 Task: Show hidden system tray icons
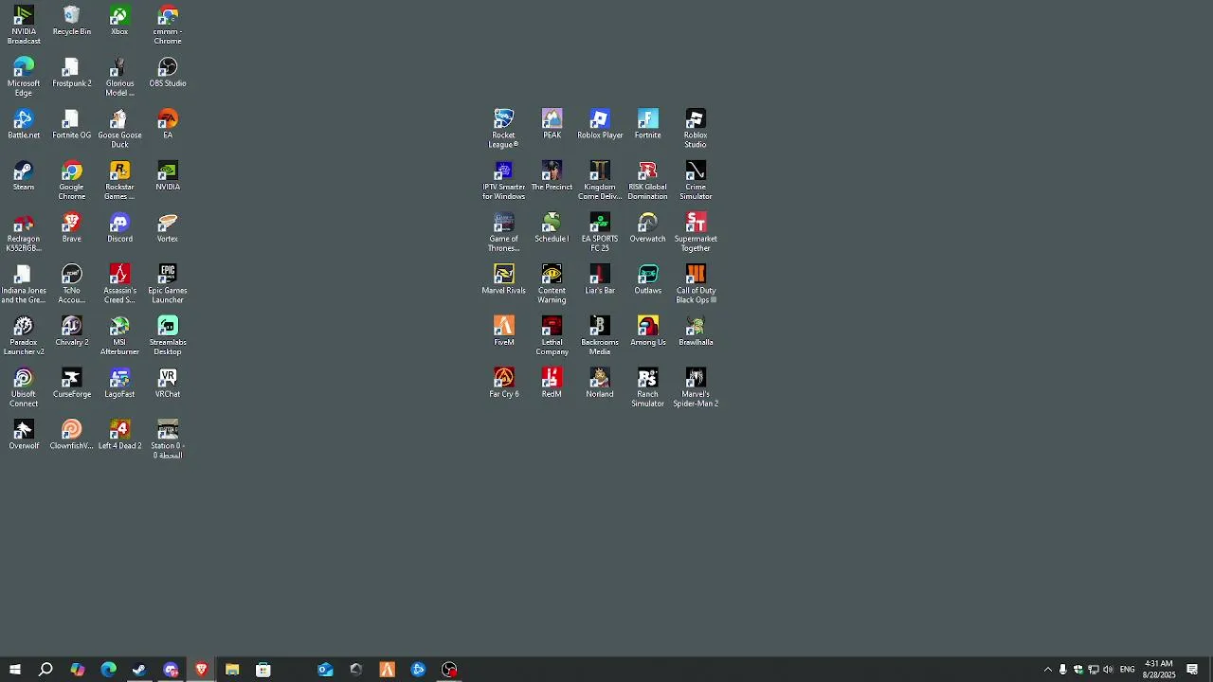[1047, 670]
